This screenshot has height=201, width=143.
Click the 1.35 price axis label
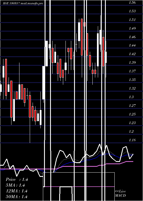pyautogui.click(x=132, y=80)
